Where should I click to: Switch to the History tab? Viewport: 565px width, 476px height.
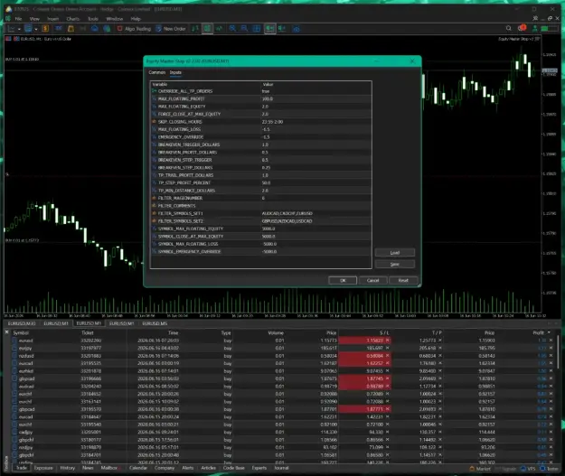(68, 468)
